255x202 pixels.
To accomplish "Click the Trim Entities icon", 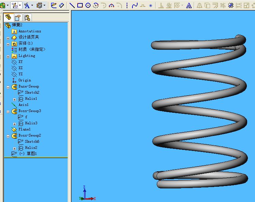I will coord(223,5).
